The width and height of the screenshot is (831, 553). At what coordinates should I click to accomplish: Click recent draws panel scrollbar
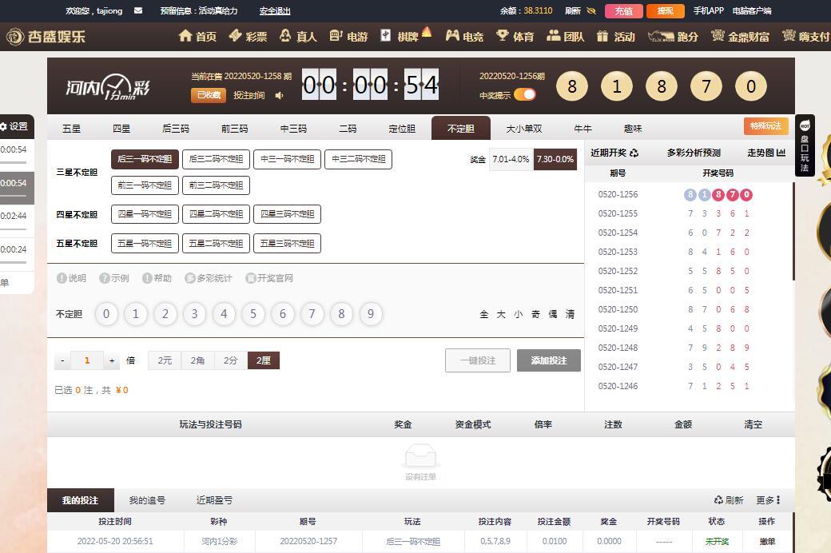793,232
